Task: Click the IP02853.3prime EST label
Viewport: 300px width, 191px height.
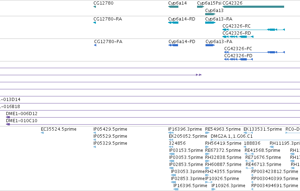Action: coord(188,179)
